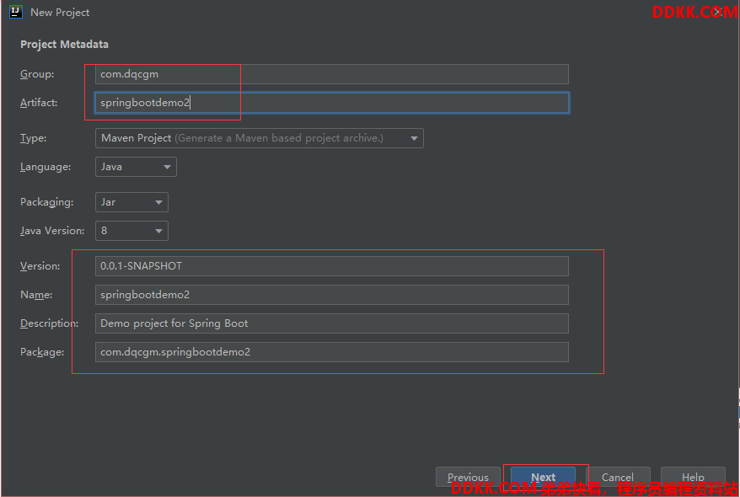Click the Version label

(40, 266)
